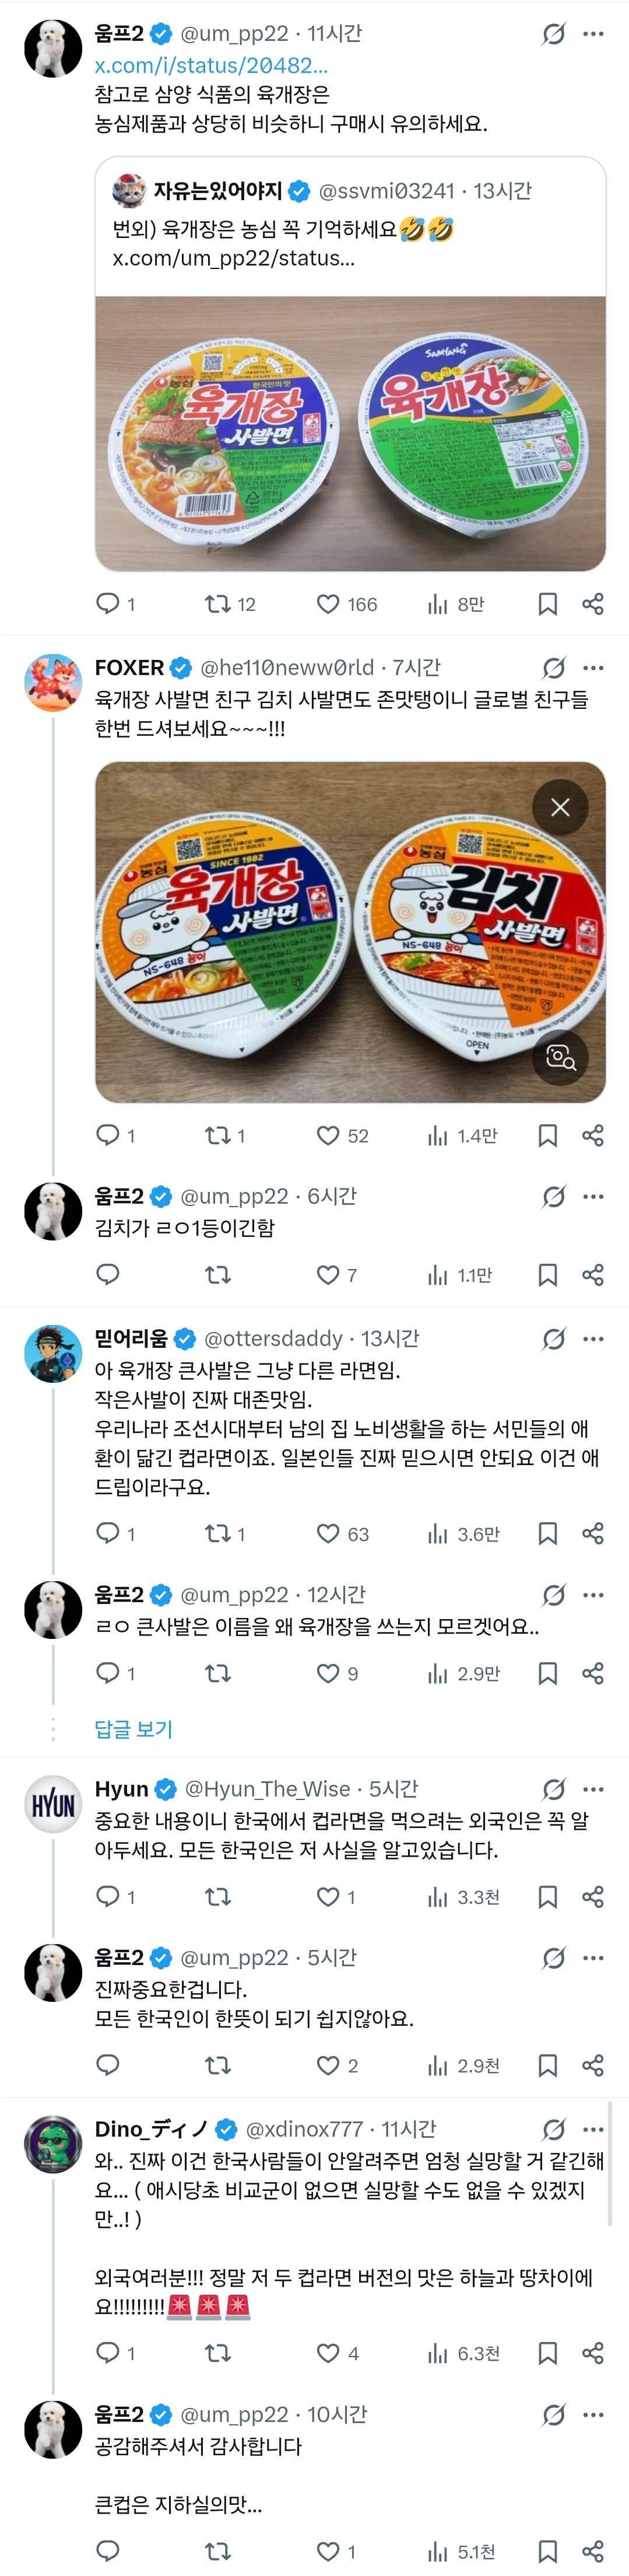Viewport: 629px width, 2576px height.
Task: Open more options on 움프2's first tweet
Action: pos(593,34)
